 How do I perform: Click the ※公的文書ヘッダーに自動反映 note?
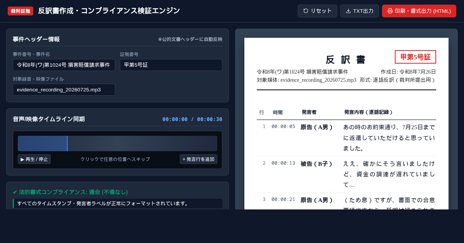(x=190, y=39)
